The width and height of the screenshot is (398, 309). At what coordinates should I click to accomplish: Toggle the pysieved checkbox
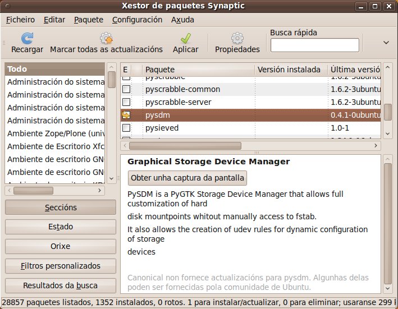(x=126, y=128)
